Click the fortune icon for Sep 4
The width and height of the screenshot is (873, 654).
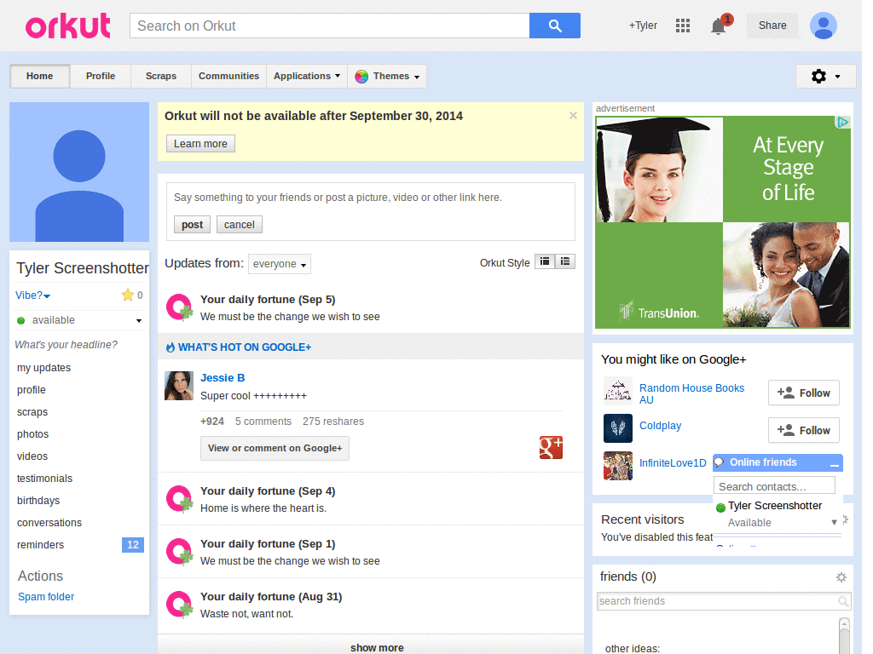179,499
